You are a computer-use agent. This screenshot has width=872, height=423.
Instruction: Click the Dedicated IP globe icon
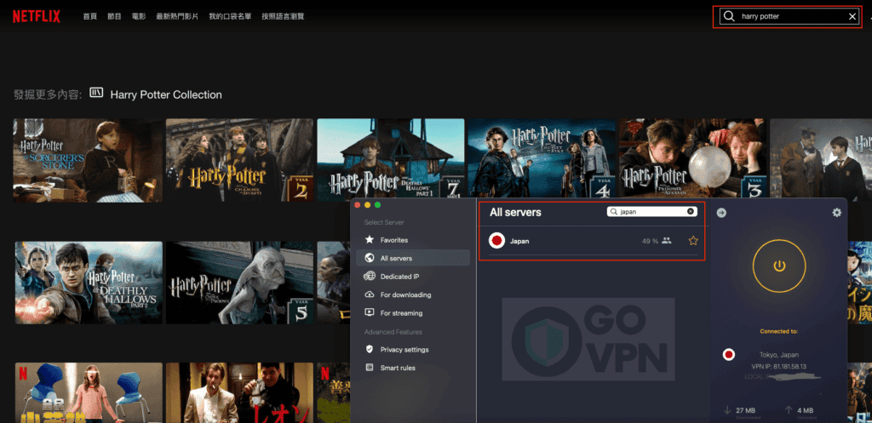(370, 277)
